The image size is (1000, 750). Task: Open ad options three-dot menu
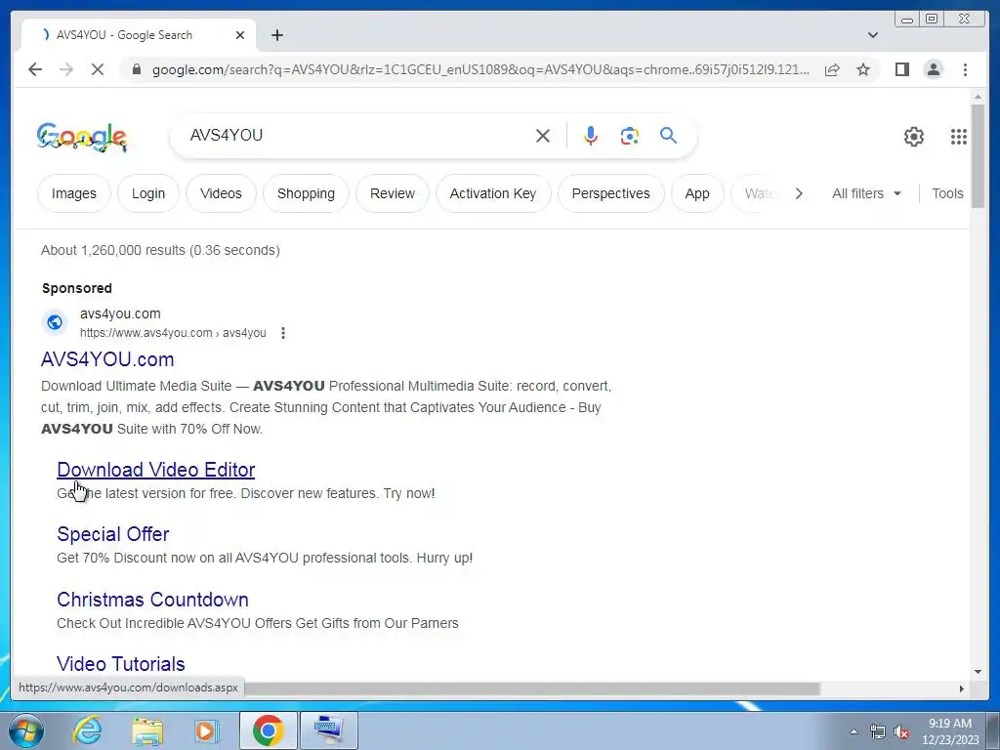coord(282,333)
